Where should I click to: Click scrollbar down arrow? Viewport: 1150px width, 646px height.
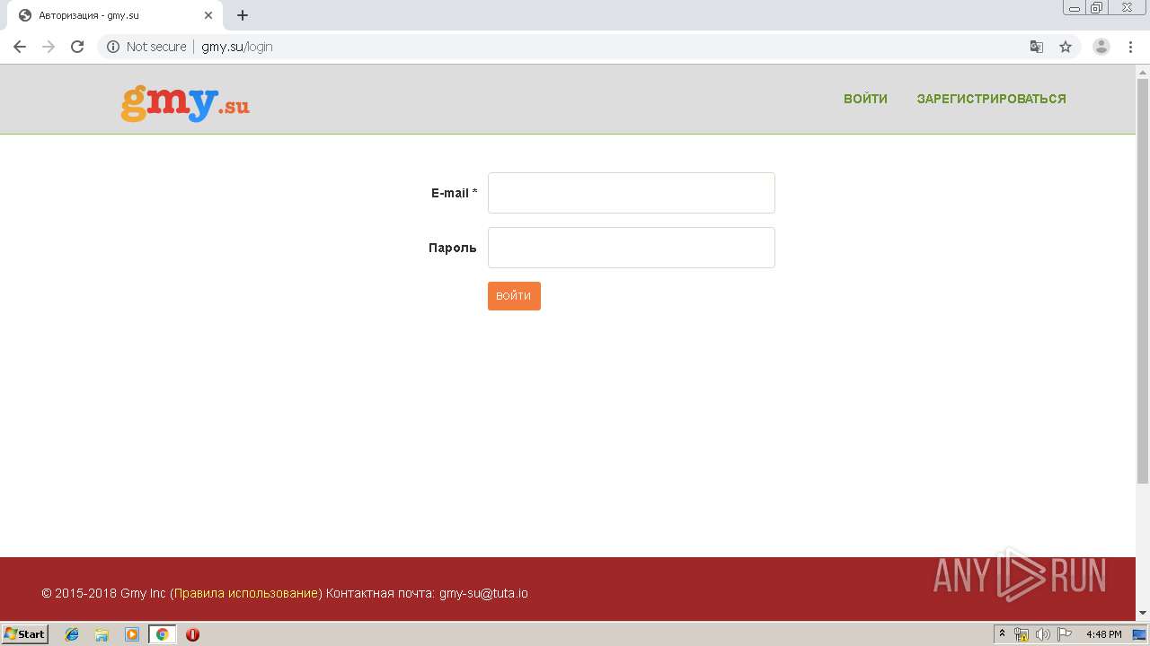coord(1143,613)
